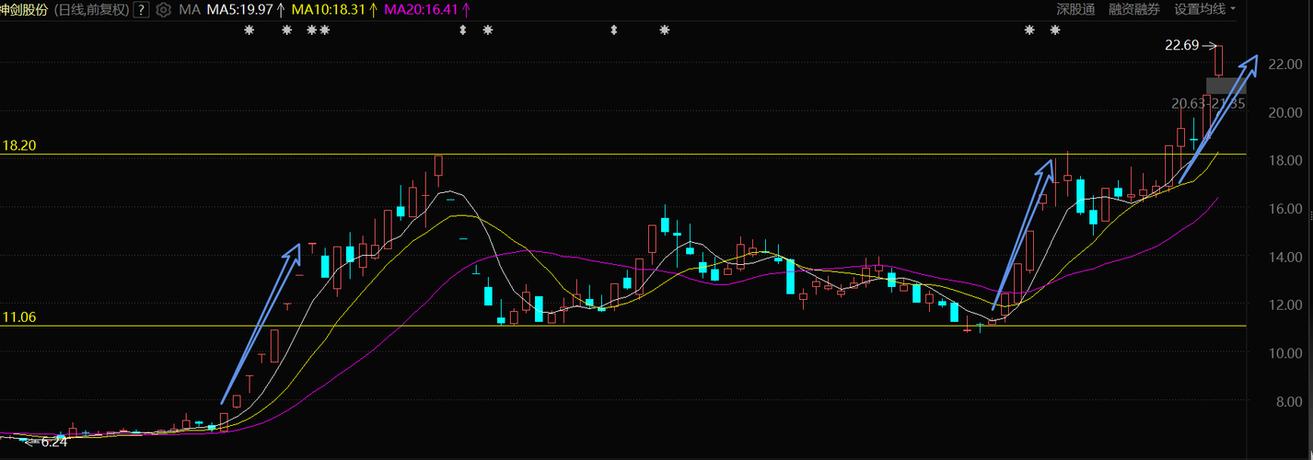Click the 11.06 horizontal line label
The height and width of the screenshot is (460, 1313).
pyautogui.click(x=18, y=316)
